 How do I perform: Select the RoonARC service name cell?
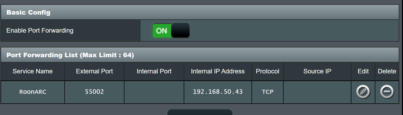pos(33,92)
